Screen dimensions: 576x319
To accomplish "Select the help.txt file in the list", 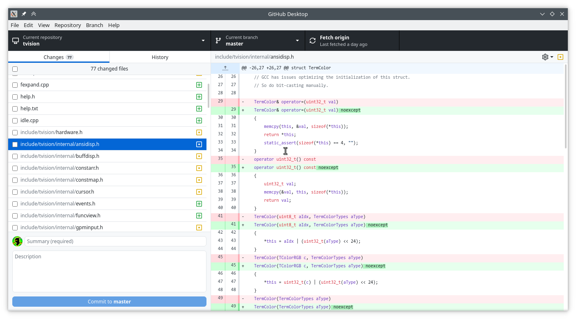I will point(107,109).
